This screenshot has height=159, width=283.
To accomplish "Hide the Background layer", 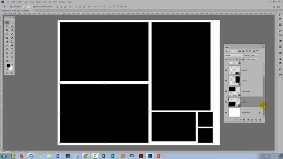I will click(x=226, y=113).
